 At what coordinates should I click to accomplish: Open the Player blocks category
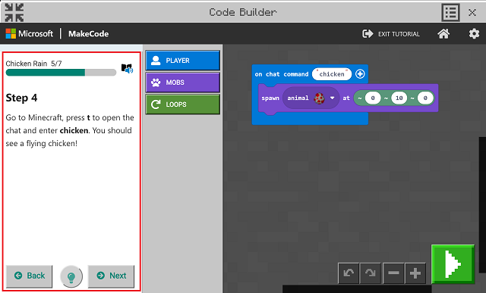tap(183, 61)
